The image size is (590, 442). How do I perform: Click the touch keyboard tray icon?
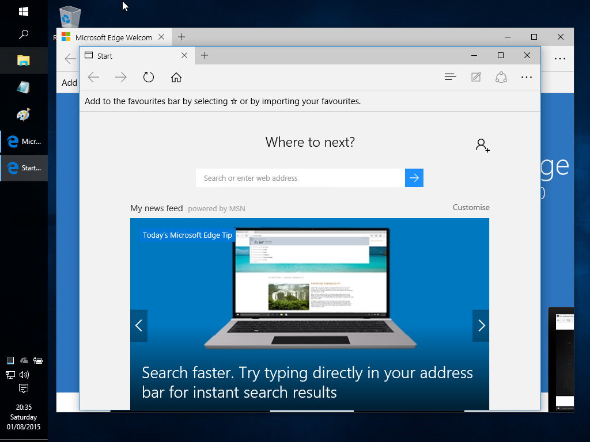[x=10, y=361]
